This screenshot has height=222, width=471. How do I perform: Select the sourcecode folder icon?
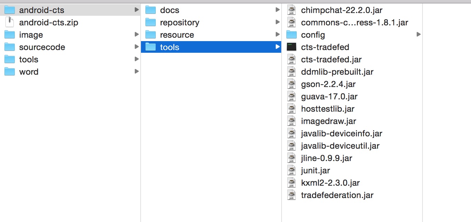tap(10, 47)
